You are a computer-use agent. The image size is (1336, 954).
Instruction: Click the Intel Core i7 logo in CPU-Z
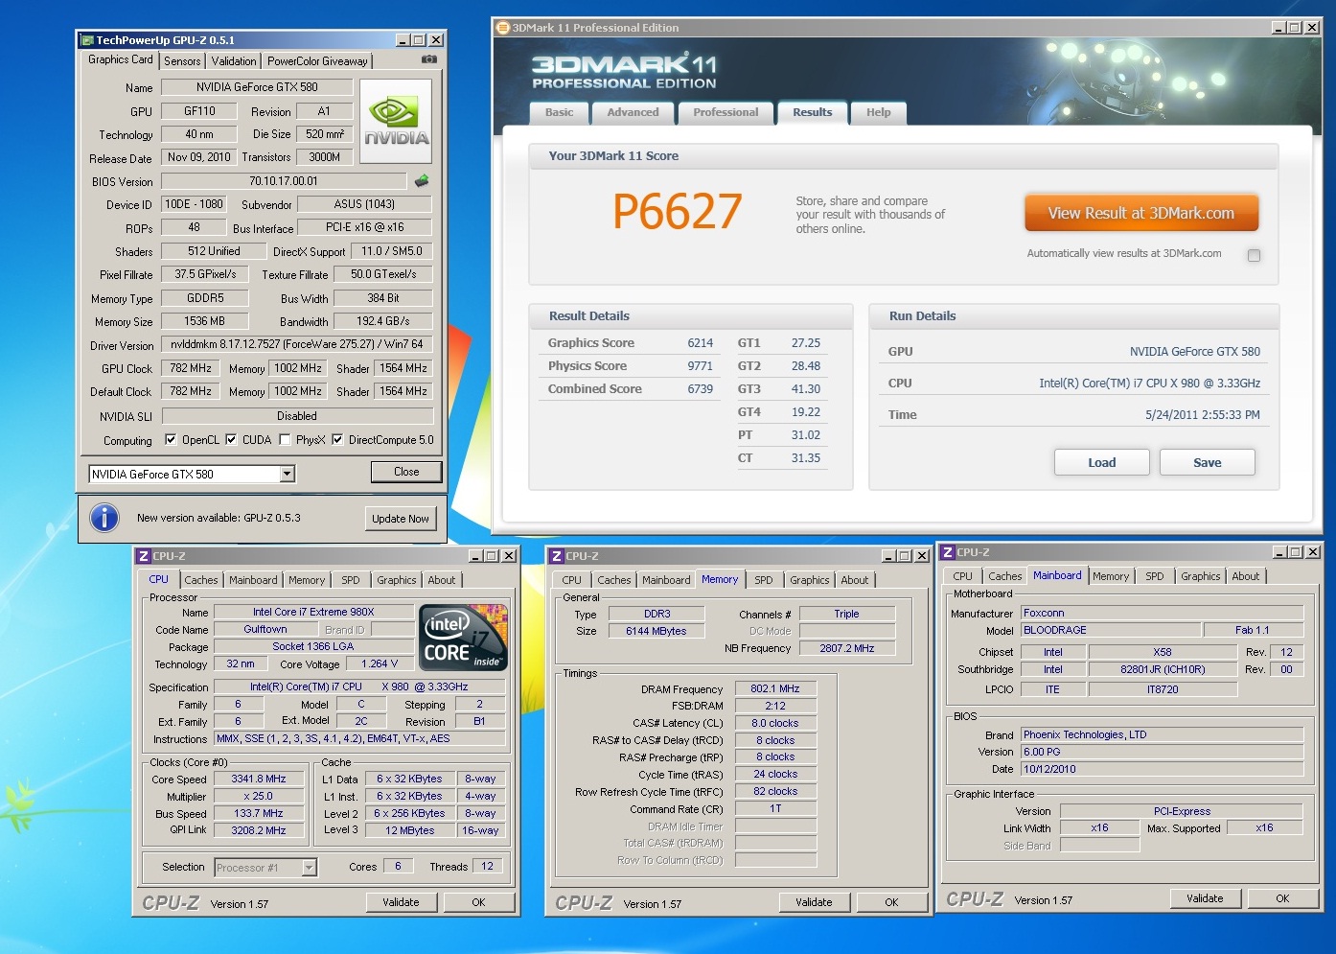464,637
